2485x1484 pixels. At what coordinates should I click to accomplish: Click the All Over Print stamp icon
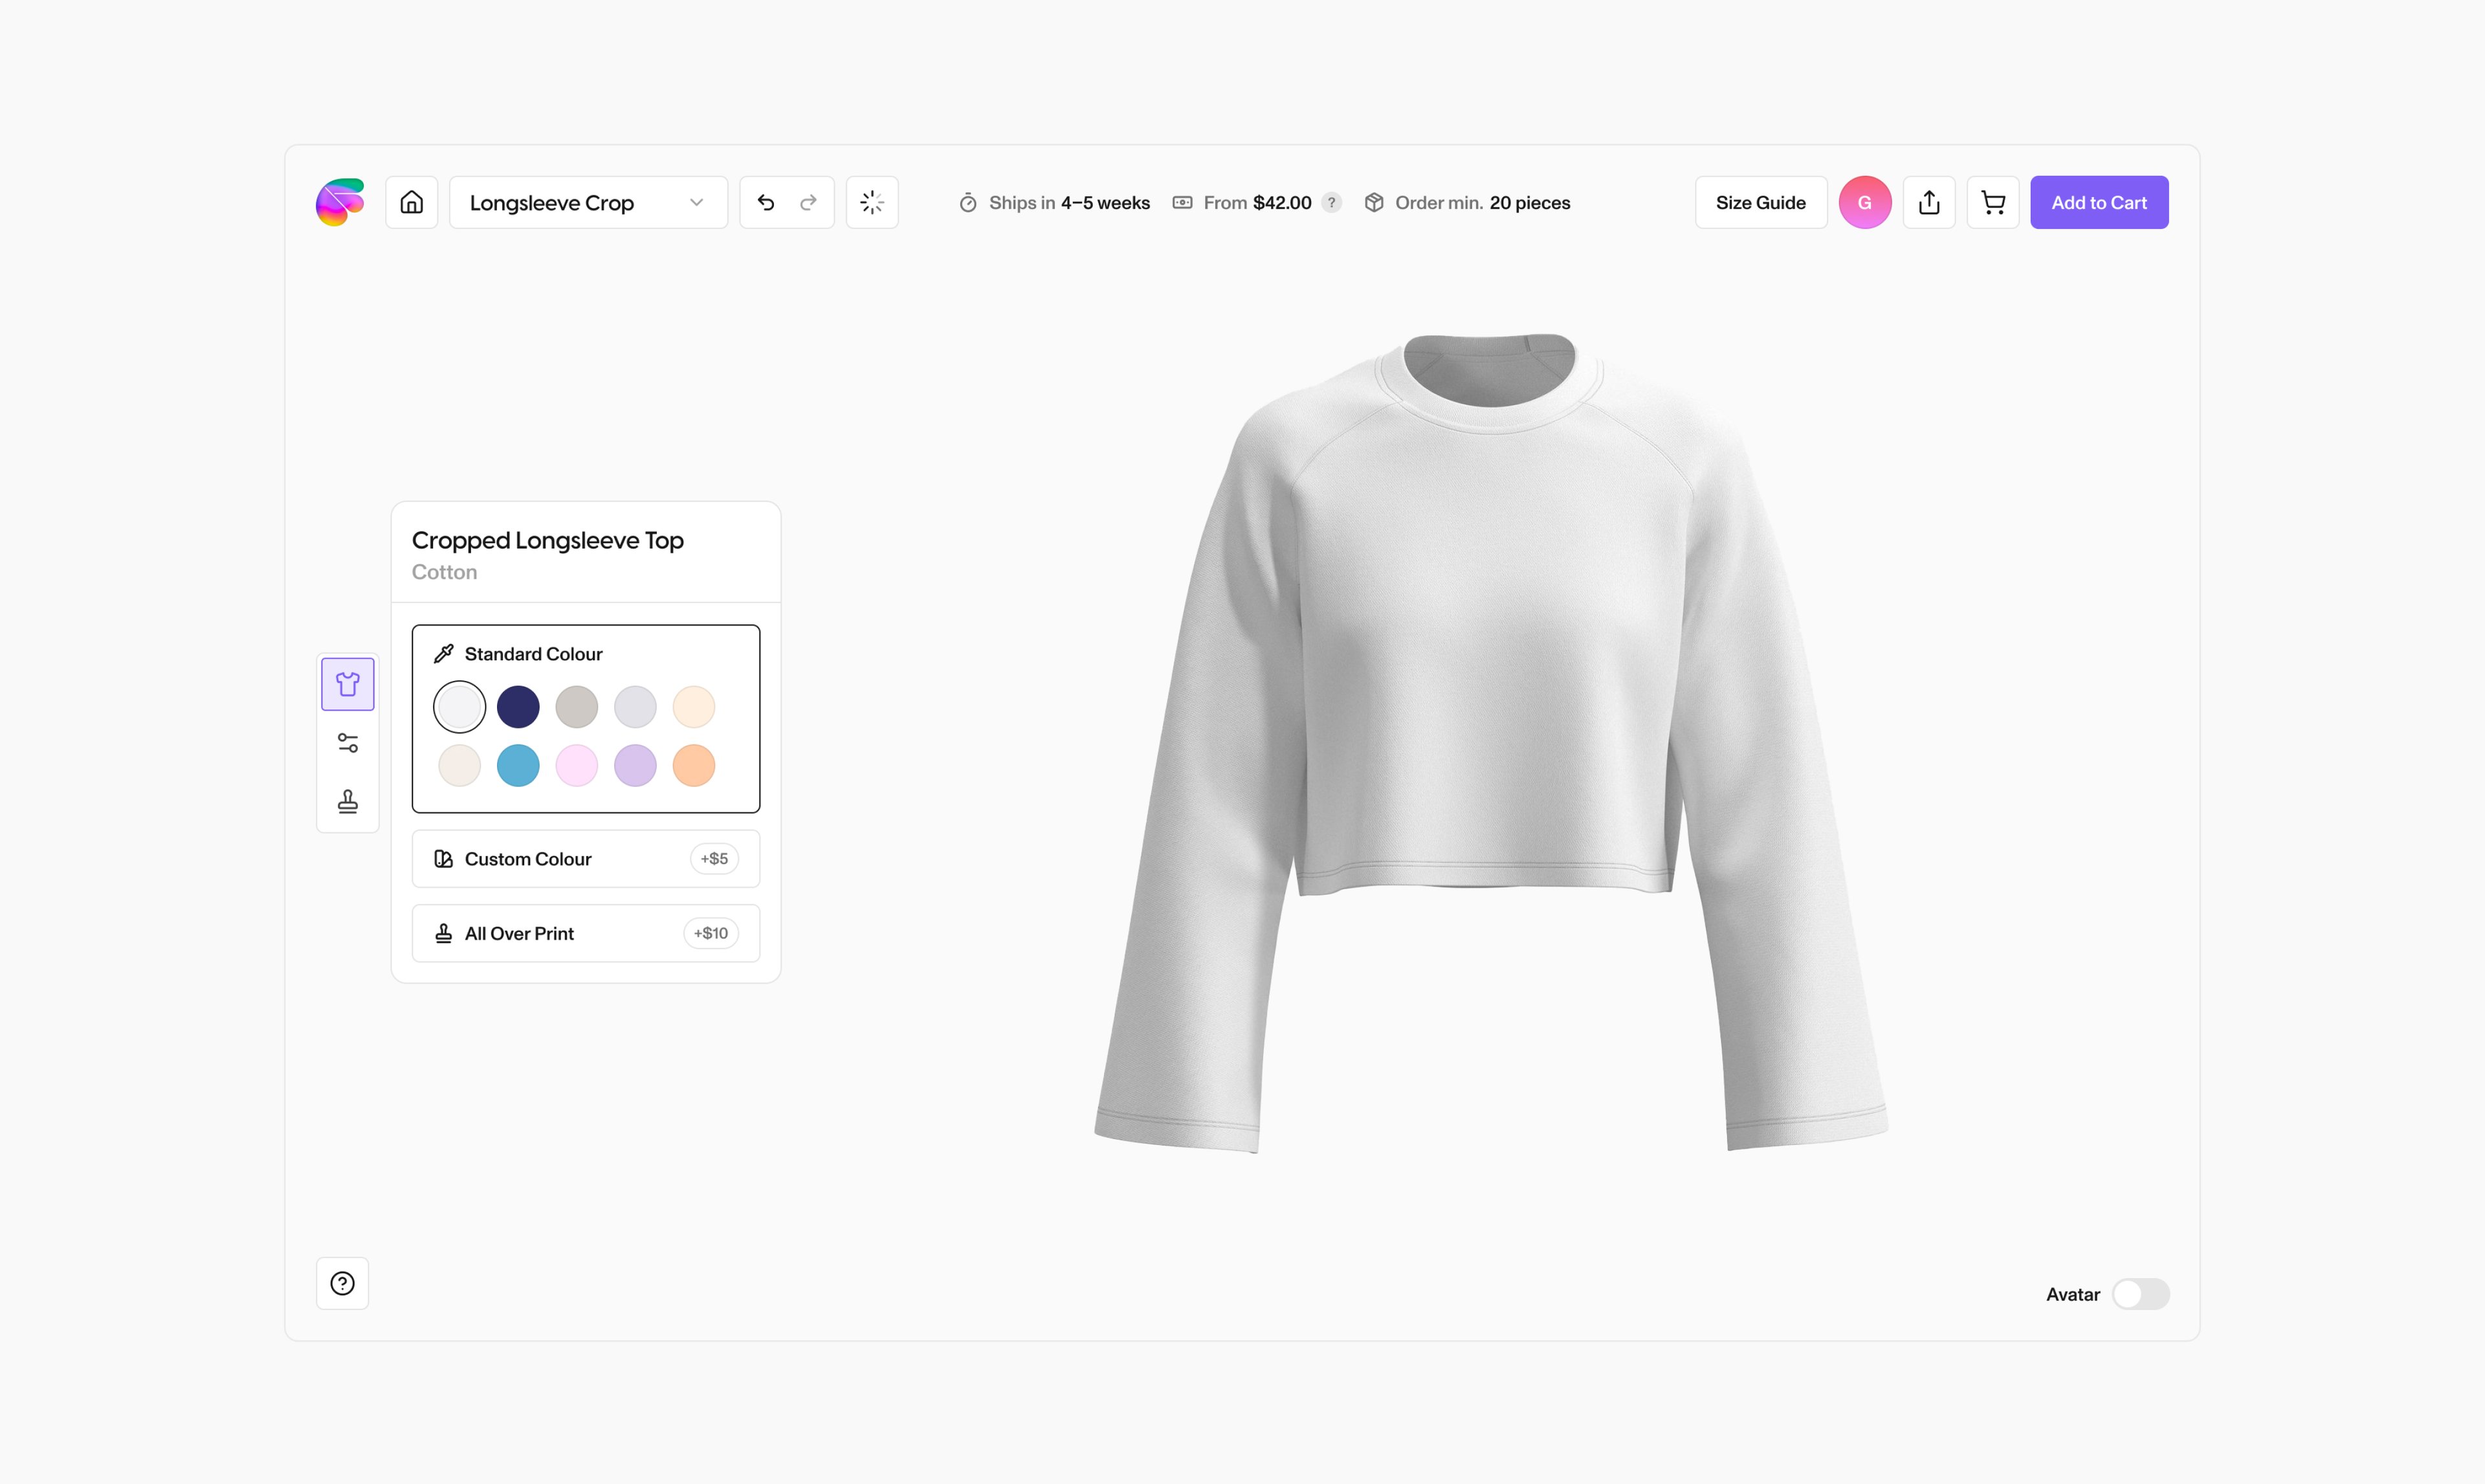point(444,933)
